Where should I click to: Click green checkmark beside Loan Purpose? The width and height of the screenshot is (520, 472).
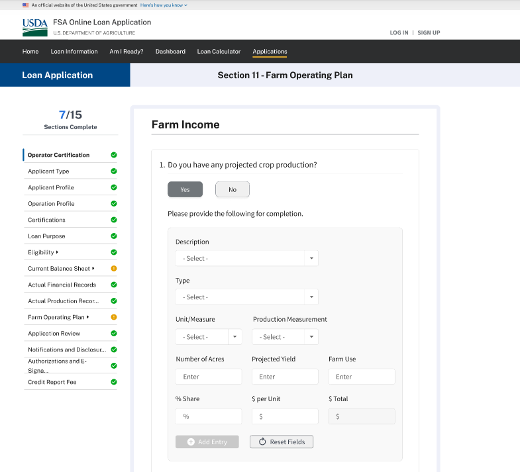(114, 236)
